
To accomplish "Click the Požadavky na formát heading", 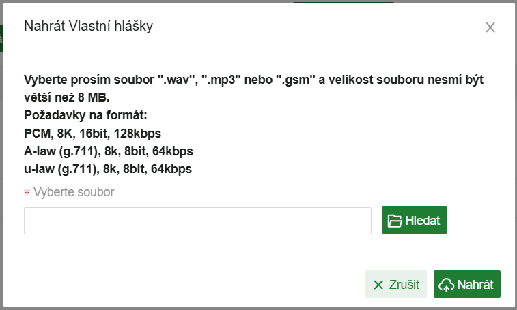I will [85, 114].
